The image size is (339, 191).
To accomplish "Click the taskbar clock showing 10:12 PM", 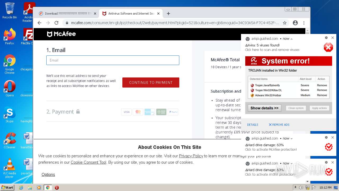I will coord(325,188).
